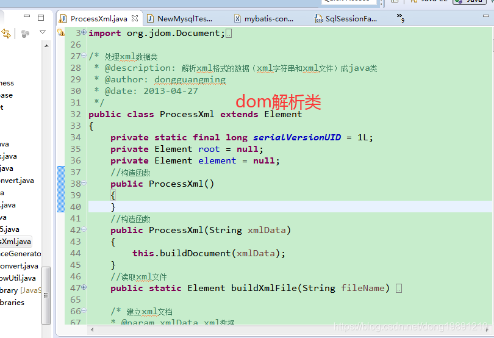
Task: Click the buildDocument method call
Action: (x=195, y=254)
